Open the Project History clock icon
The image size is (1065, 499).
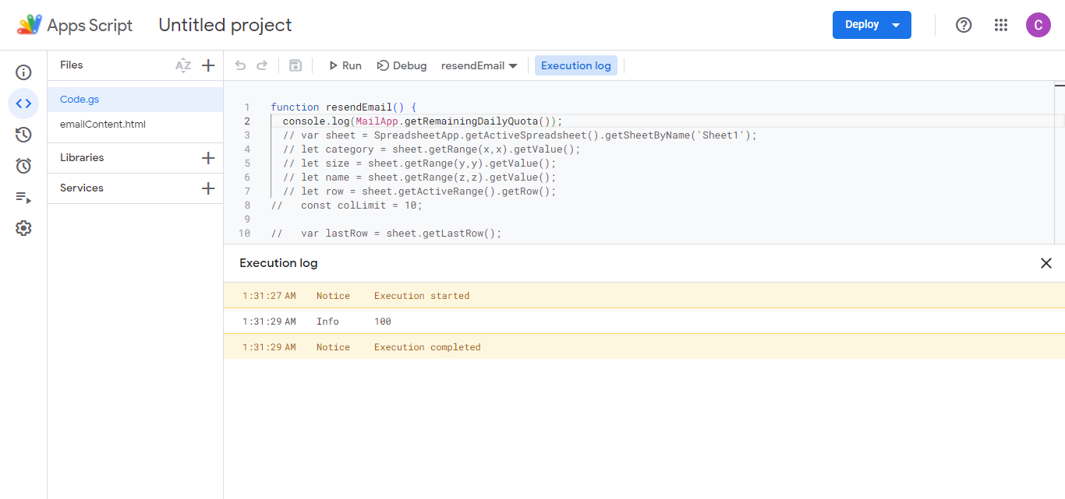click(x=23, y=135)
